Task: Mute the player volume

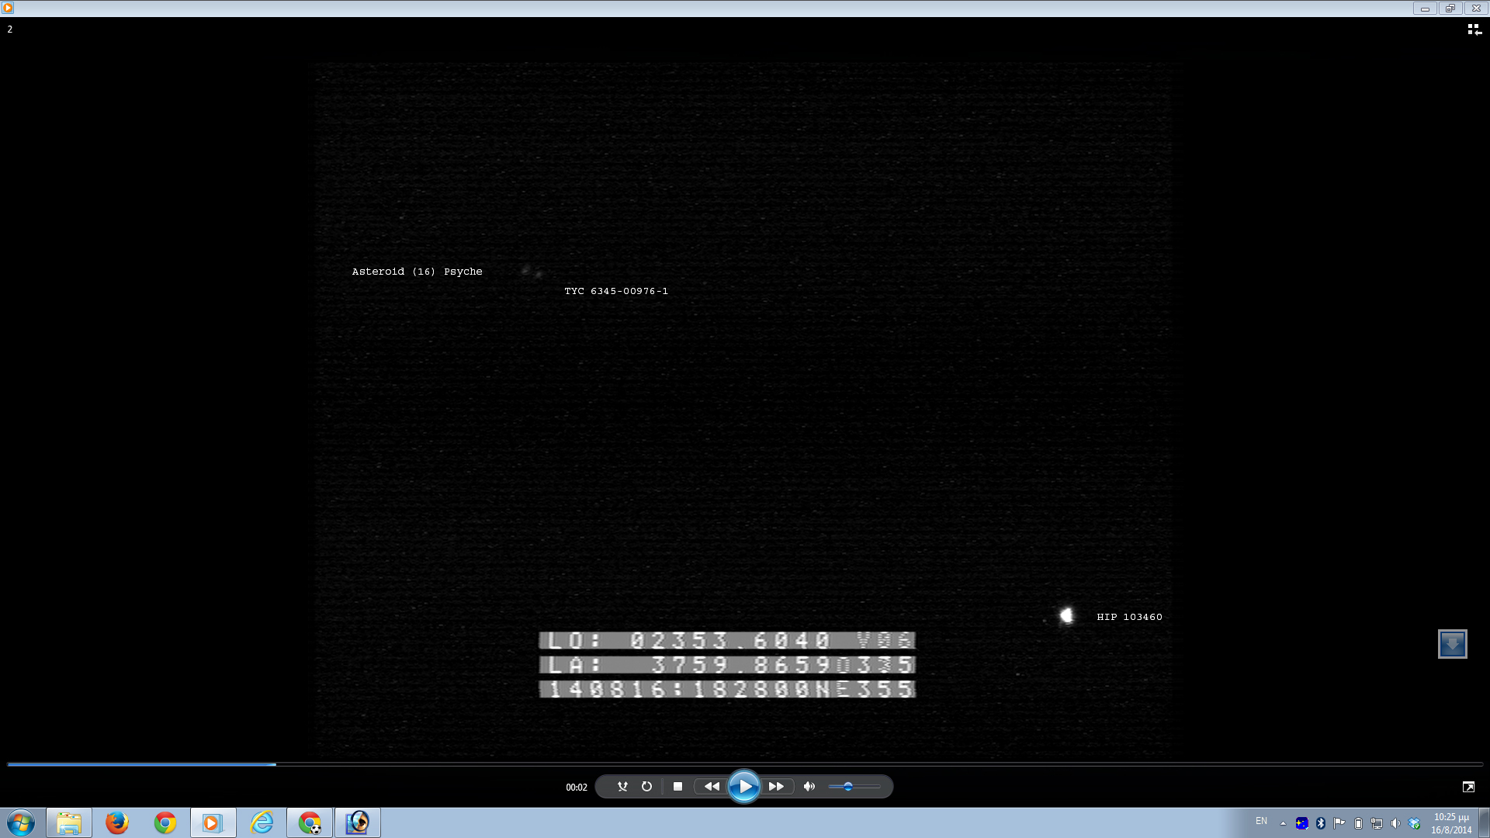Action: coord(809,787)
